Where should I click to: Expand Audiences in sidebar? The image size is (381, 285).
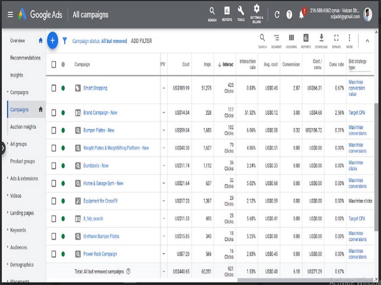(x=8, y=247)
